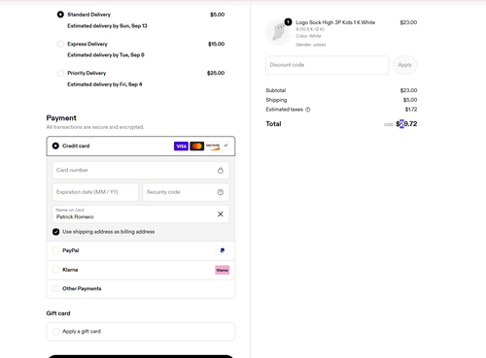Click the Shipping $5.00 value in summary

[x=410, y=100]
